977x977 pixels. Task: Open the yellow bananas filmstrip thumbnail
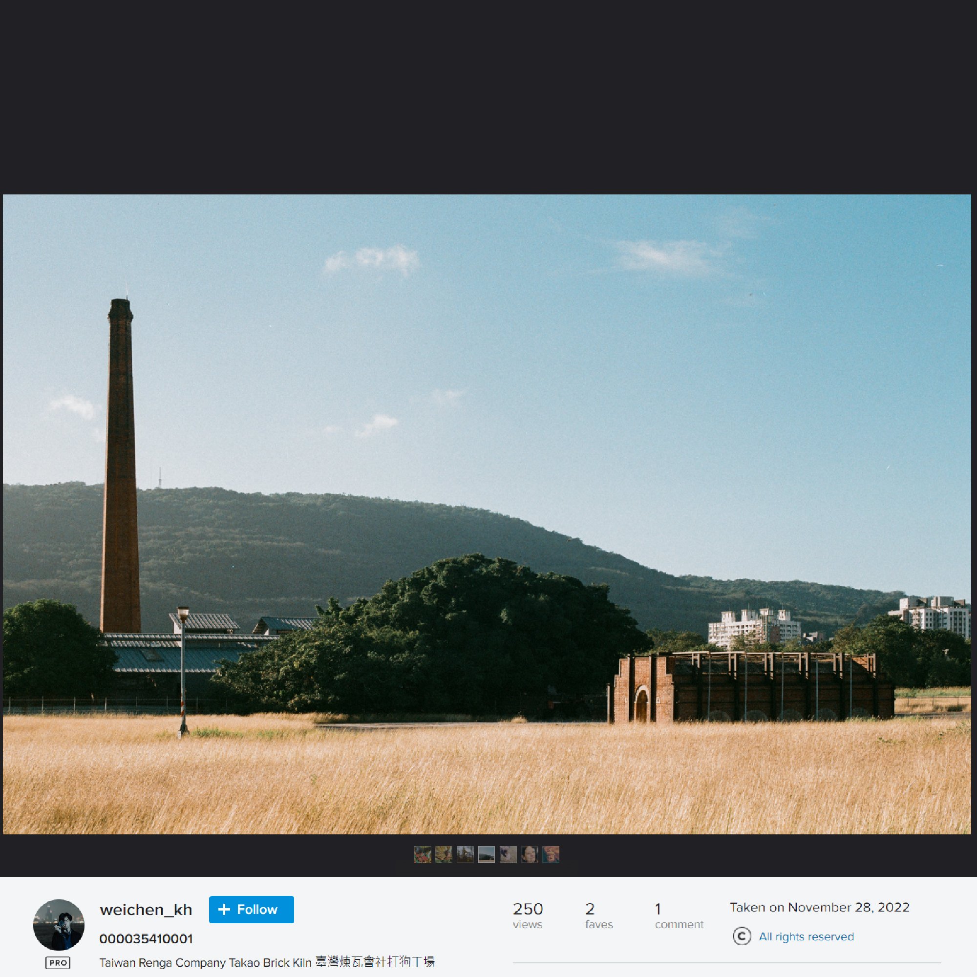444,854
